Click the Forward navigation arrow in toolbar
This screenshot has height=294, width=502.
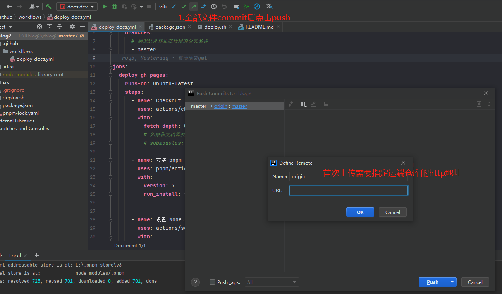tap(19, 7)
